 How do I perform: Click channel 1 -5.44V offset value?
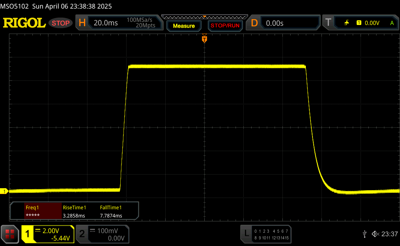pos(61,238)
